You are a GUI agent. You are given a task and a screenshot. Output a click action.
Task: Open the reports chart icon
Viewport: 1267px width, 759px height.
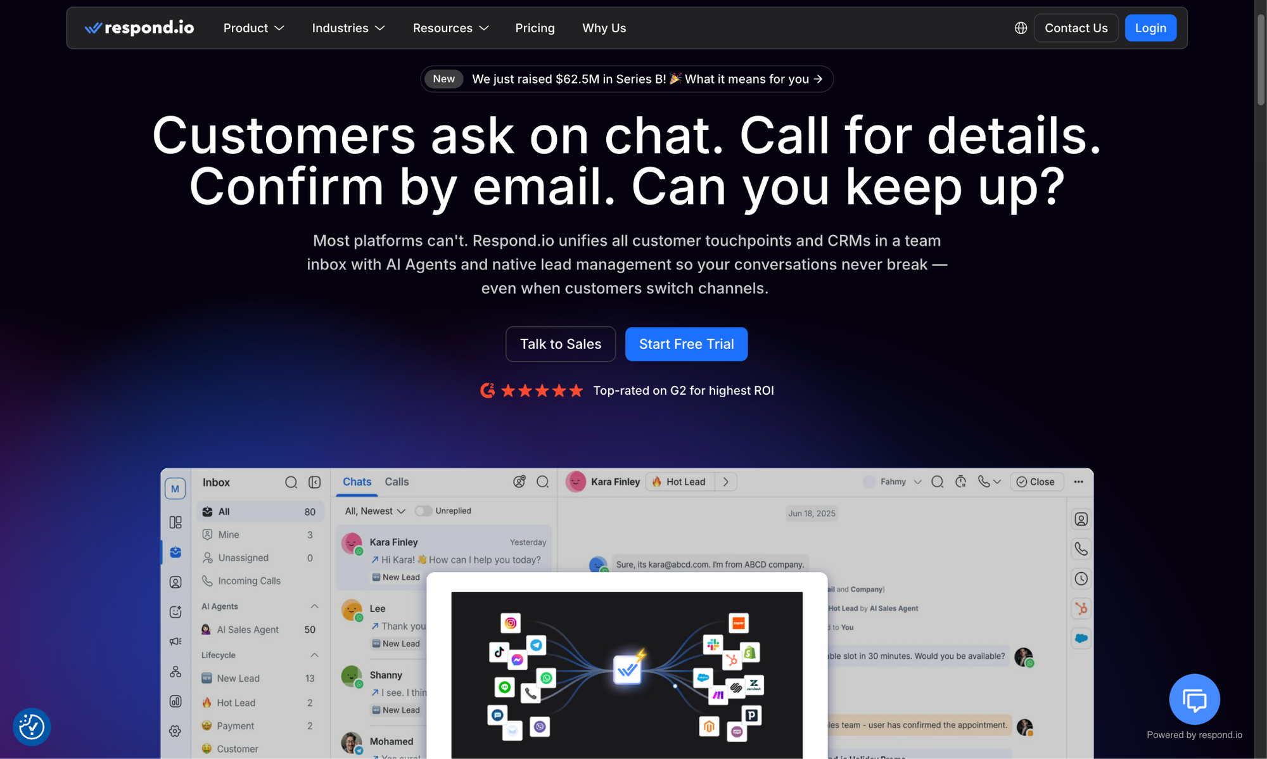[x=175, y=701]
